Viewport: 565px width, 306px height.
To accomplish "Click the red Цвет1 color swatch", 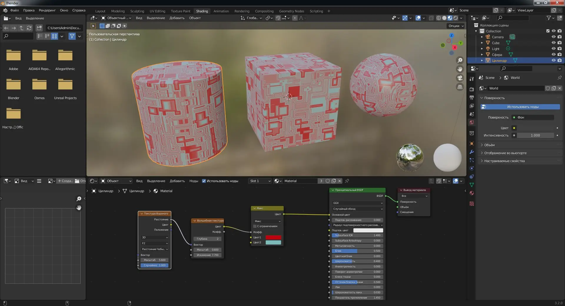I will pos(273,237).
